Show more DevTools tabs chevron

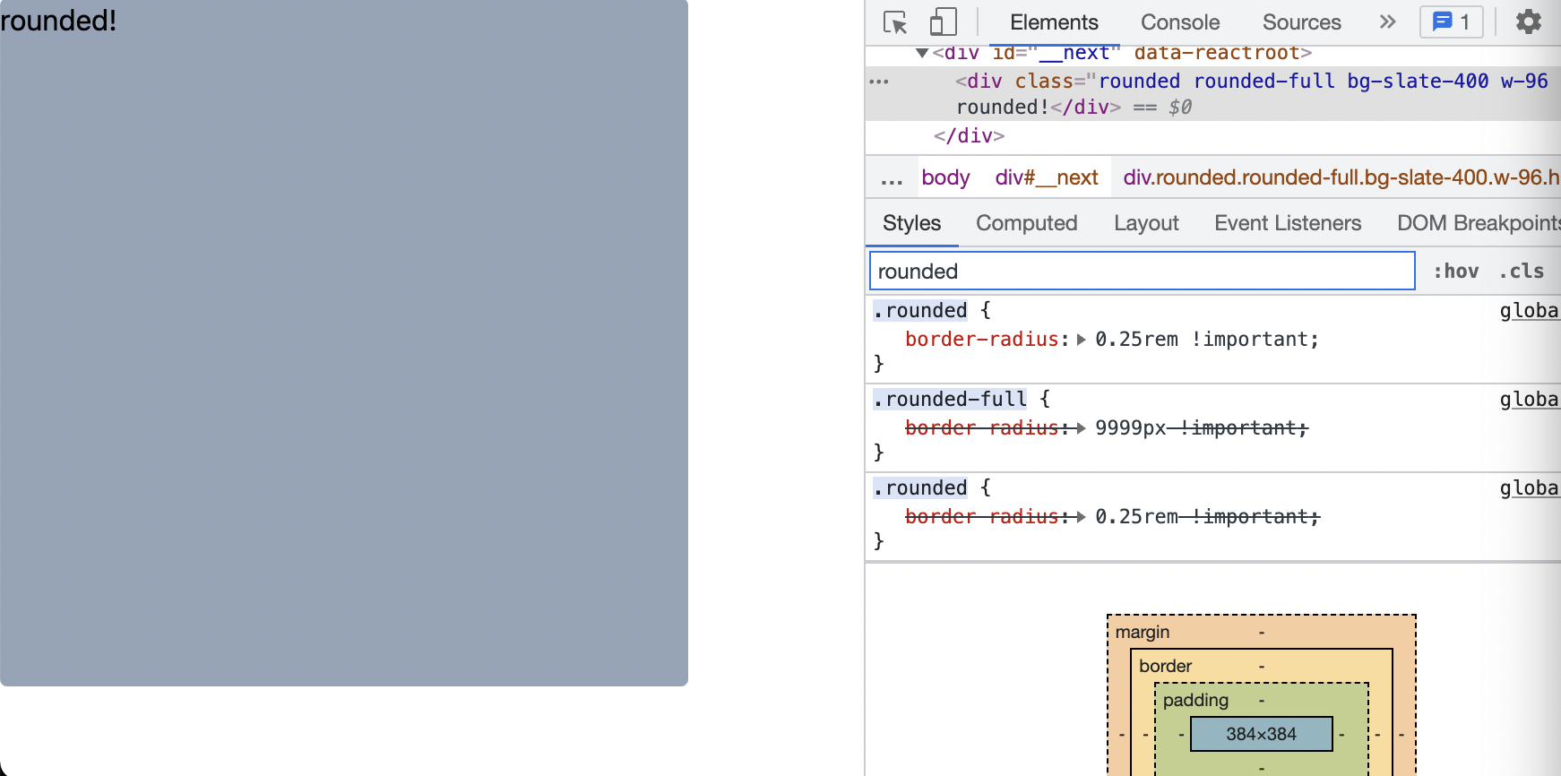(1387, 22)
